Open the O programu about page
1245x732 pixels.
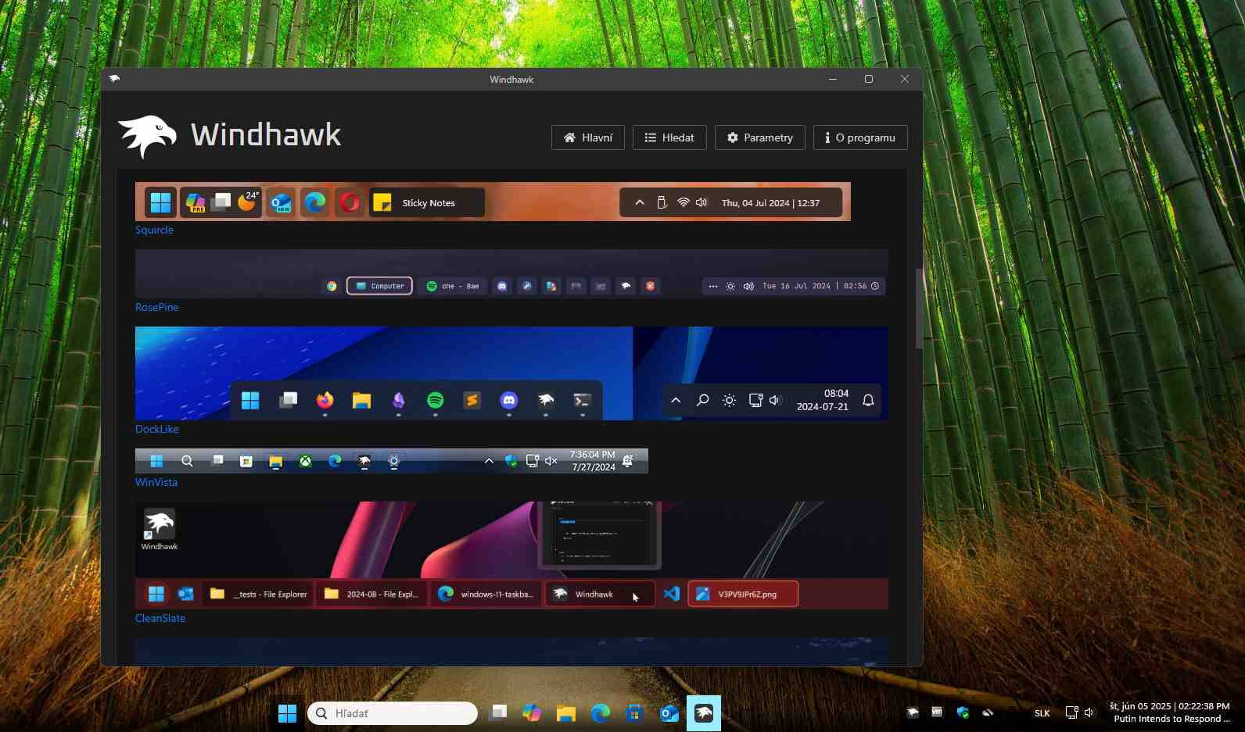pos(860,137)
